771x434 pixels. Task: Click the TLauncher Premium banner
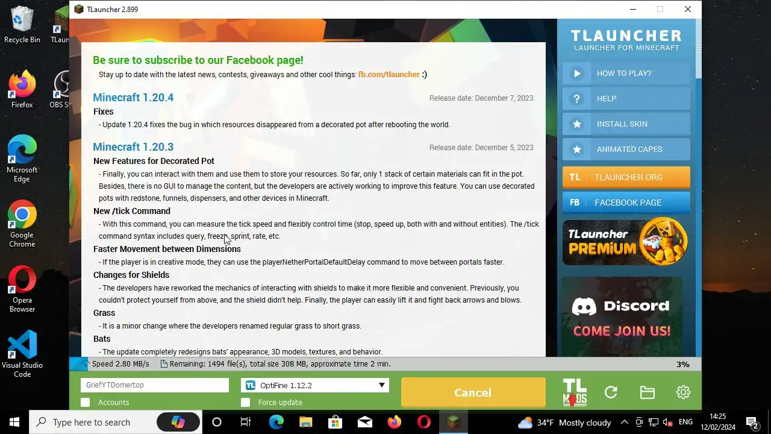pos(625,242)
